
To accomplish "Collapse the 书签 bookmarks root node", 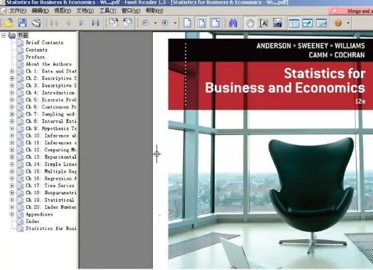I will pyautogui.click(x=3, y=36).
